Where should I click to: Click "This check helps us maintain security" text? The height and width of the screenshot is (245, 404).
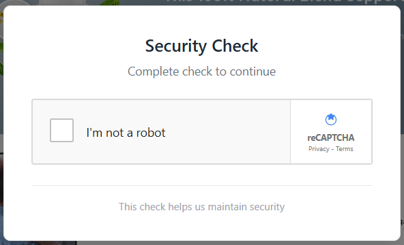[x=202, y=207]
